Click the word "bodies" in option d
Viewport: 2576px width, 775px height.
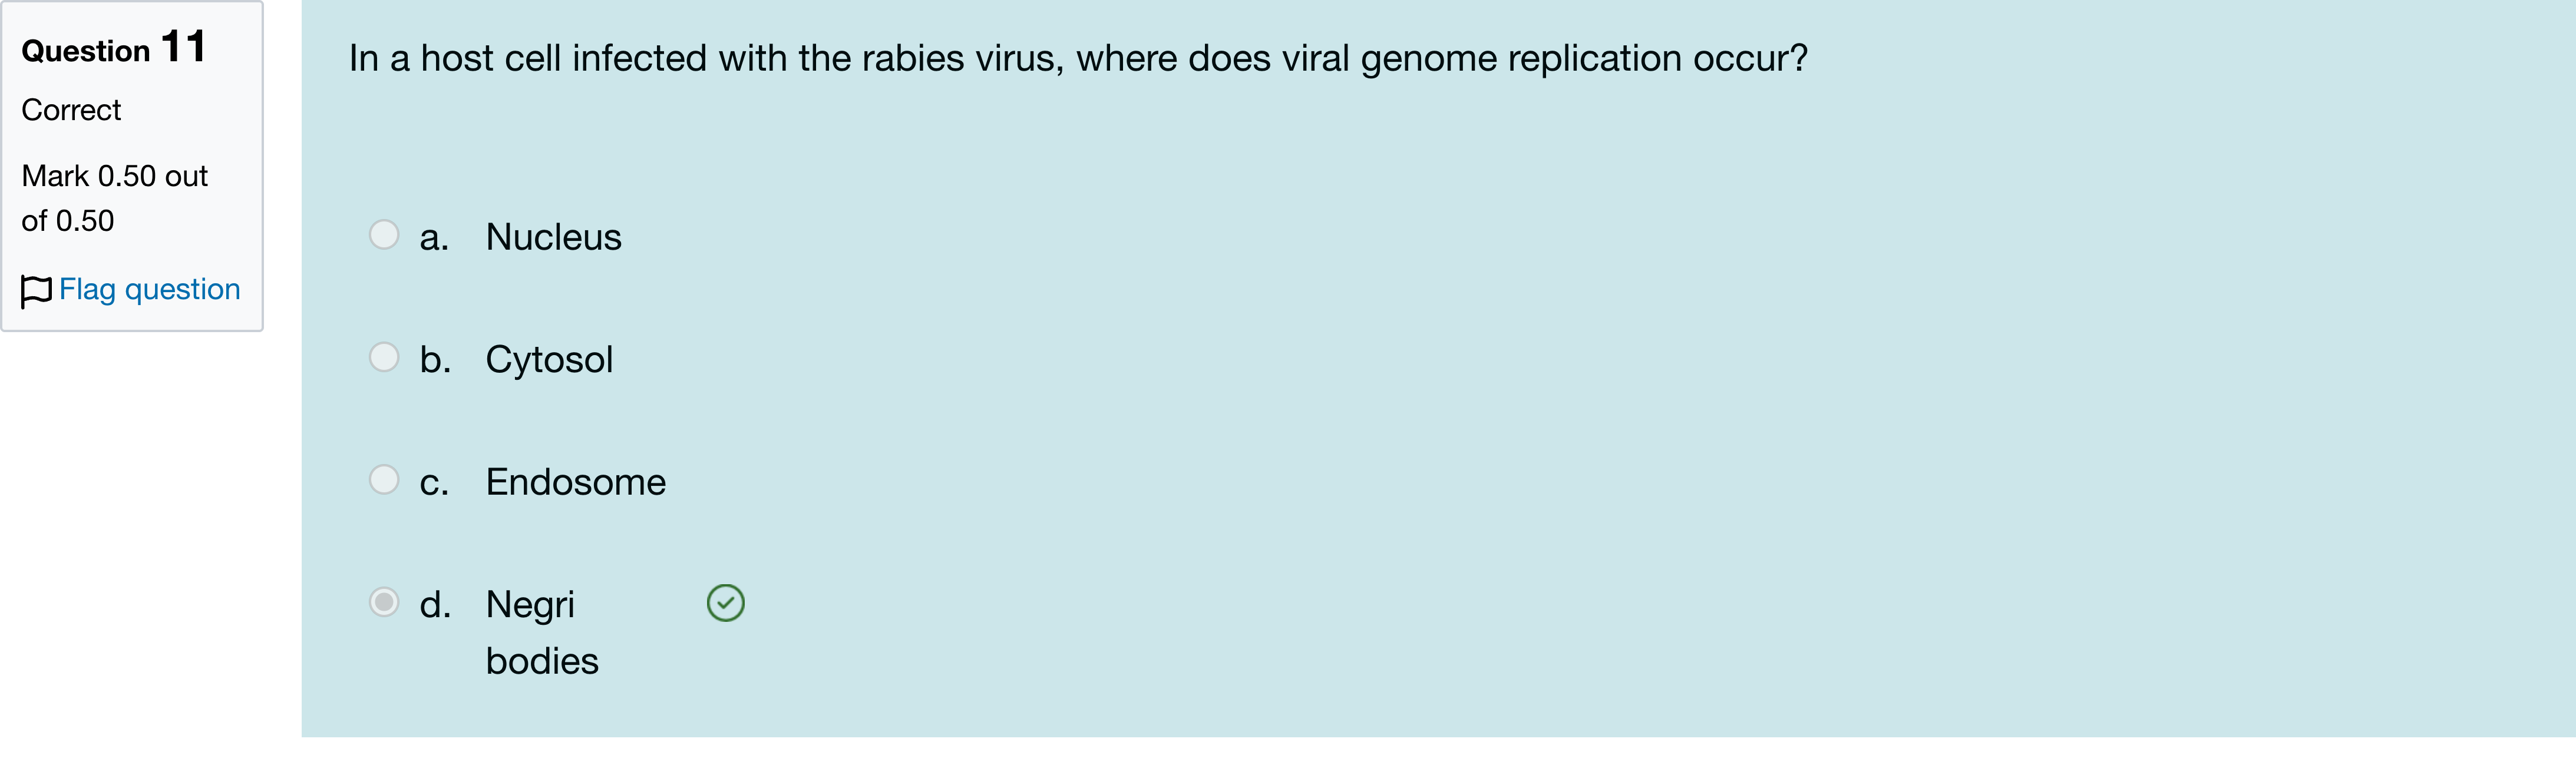(542, 662)
